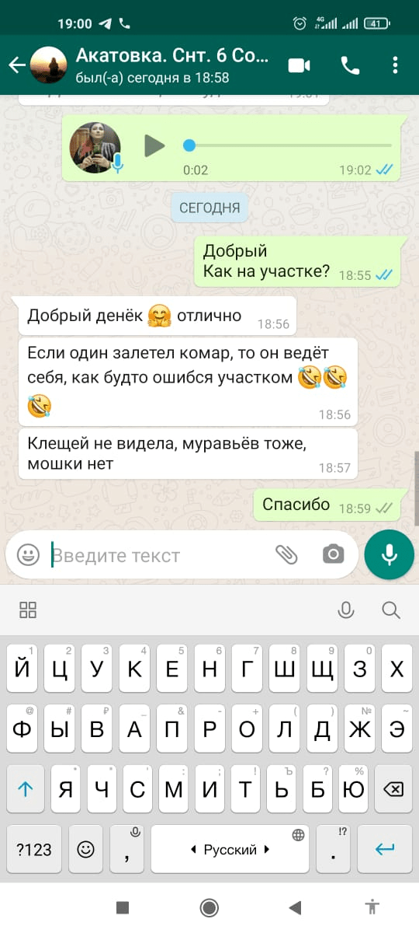Start a video call with the contact
Screen dimensions: 419x933
tap(299, 65)
